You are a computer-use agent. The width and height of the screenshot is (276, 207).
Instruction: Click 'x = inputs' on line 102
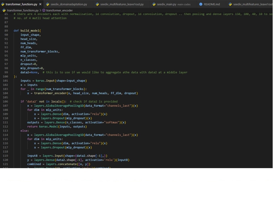29,85
